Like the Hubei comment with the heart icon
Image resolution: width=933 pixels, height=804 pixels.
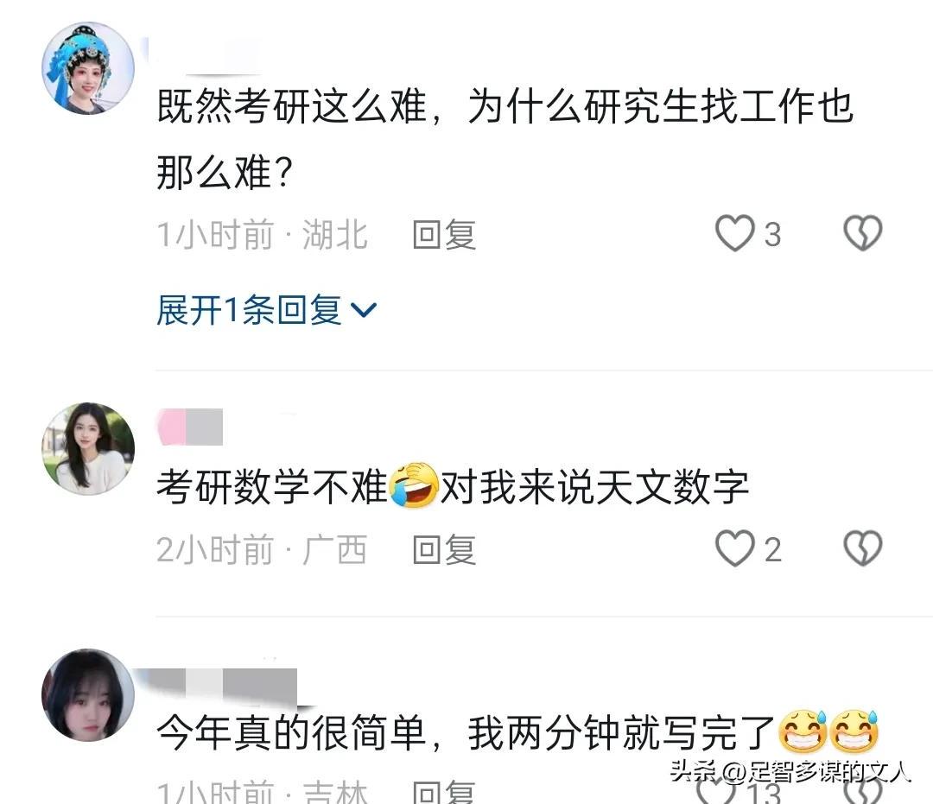pyautogui.click(x=734, y=233)
